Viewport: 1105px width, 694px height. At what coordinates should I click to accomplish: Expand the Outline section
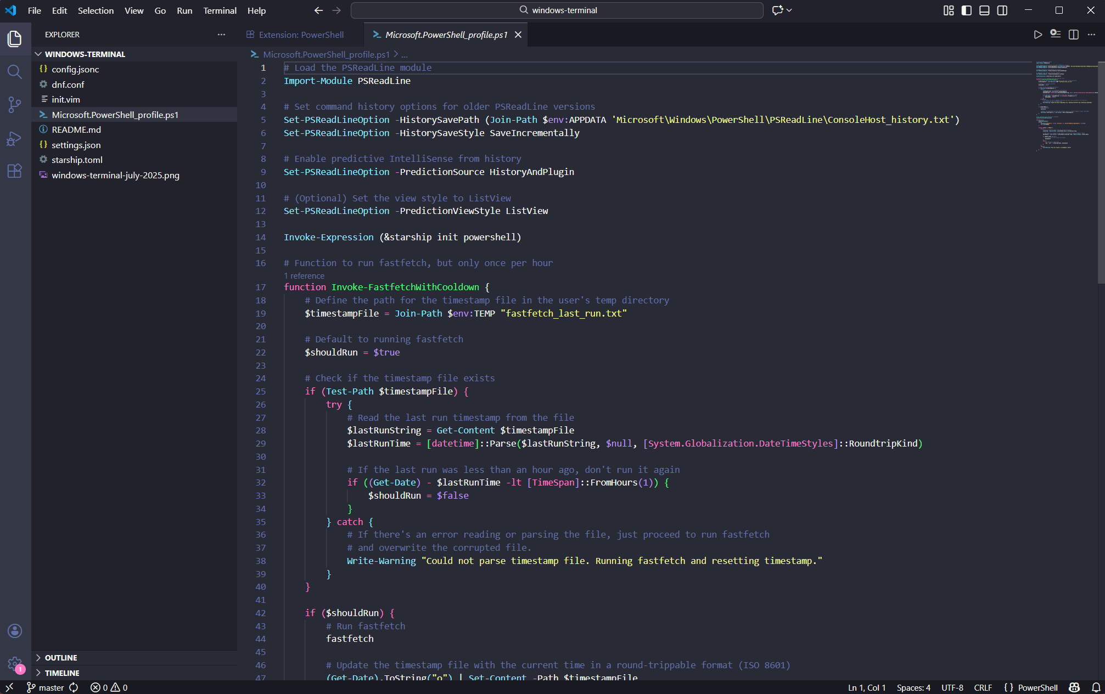(60, 657)
